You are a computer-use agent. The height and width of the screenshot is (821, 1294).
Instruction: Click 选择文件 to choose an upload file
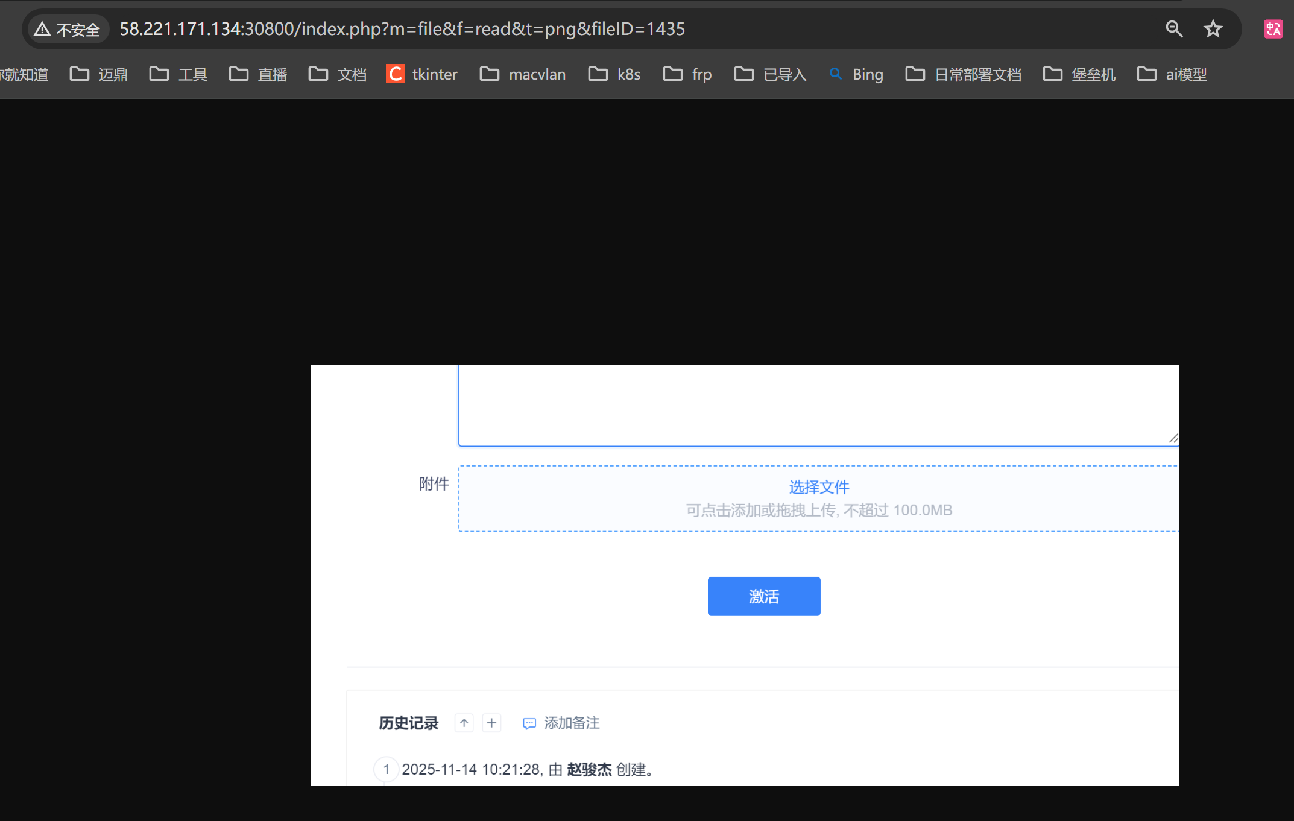[818, 487]
